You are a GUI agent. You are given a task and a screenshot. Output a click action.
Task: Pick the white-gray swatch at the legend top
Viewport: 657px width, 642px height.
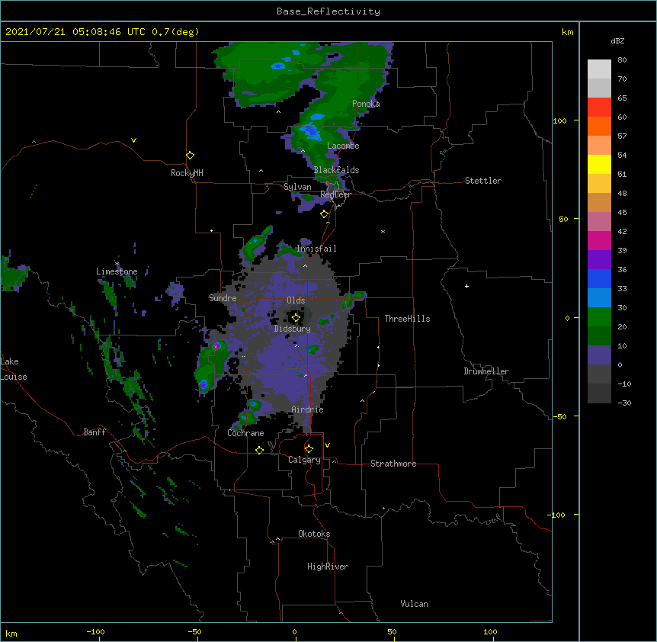[x=599, y=69]
